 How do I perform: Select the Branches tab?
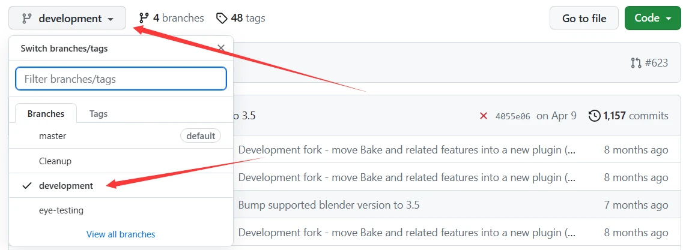(x=46, y=114)
